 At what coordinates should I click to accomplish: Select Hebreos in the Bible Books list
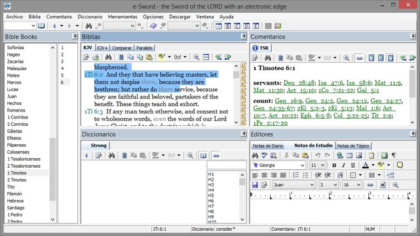pyautogui.click(x=15, y=201)
